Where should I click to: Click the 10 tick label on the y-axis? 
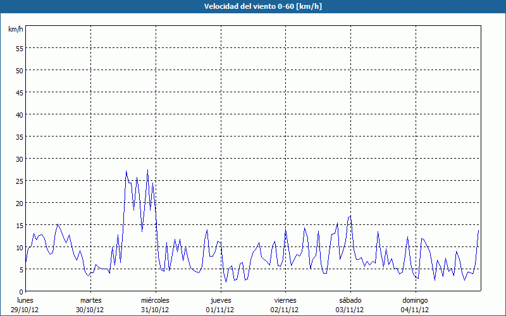point(20,247)
